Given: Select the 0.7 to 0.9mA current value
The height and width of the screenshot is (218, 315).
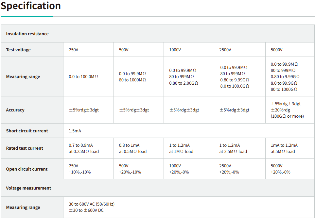Looking at the screenshot, I should point(81,145).
